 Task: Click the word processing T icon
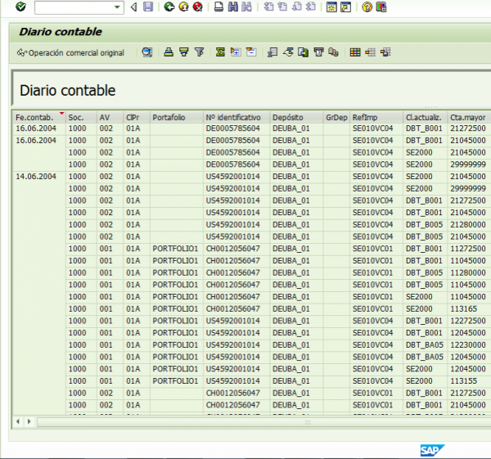point(318,52)
